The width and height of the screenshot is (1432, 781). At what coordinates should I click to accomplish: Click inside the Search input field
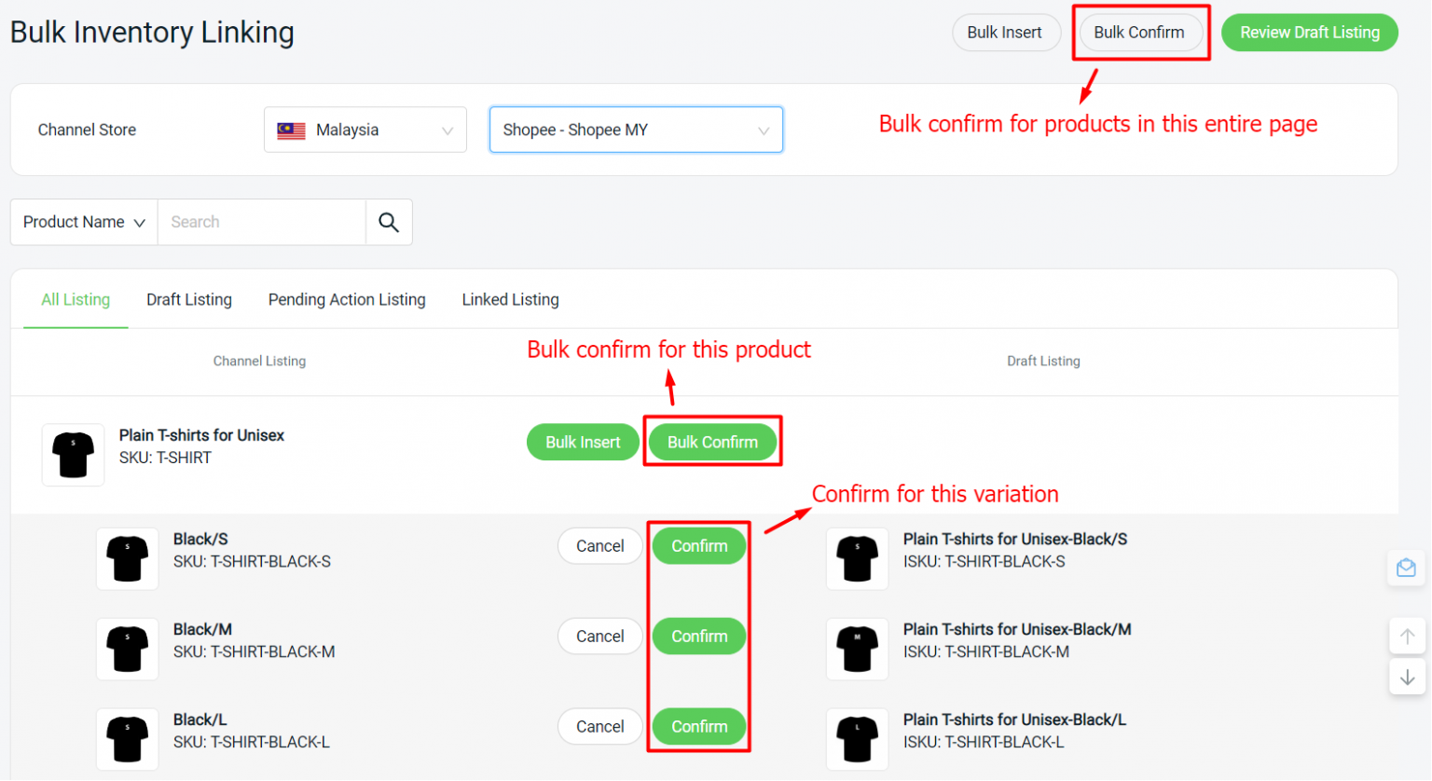(261, 222)
